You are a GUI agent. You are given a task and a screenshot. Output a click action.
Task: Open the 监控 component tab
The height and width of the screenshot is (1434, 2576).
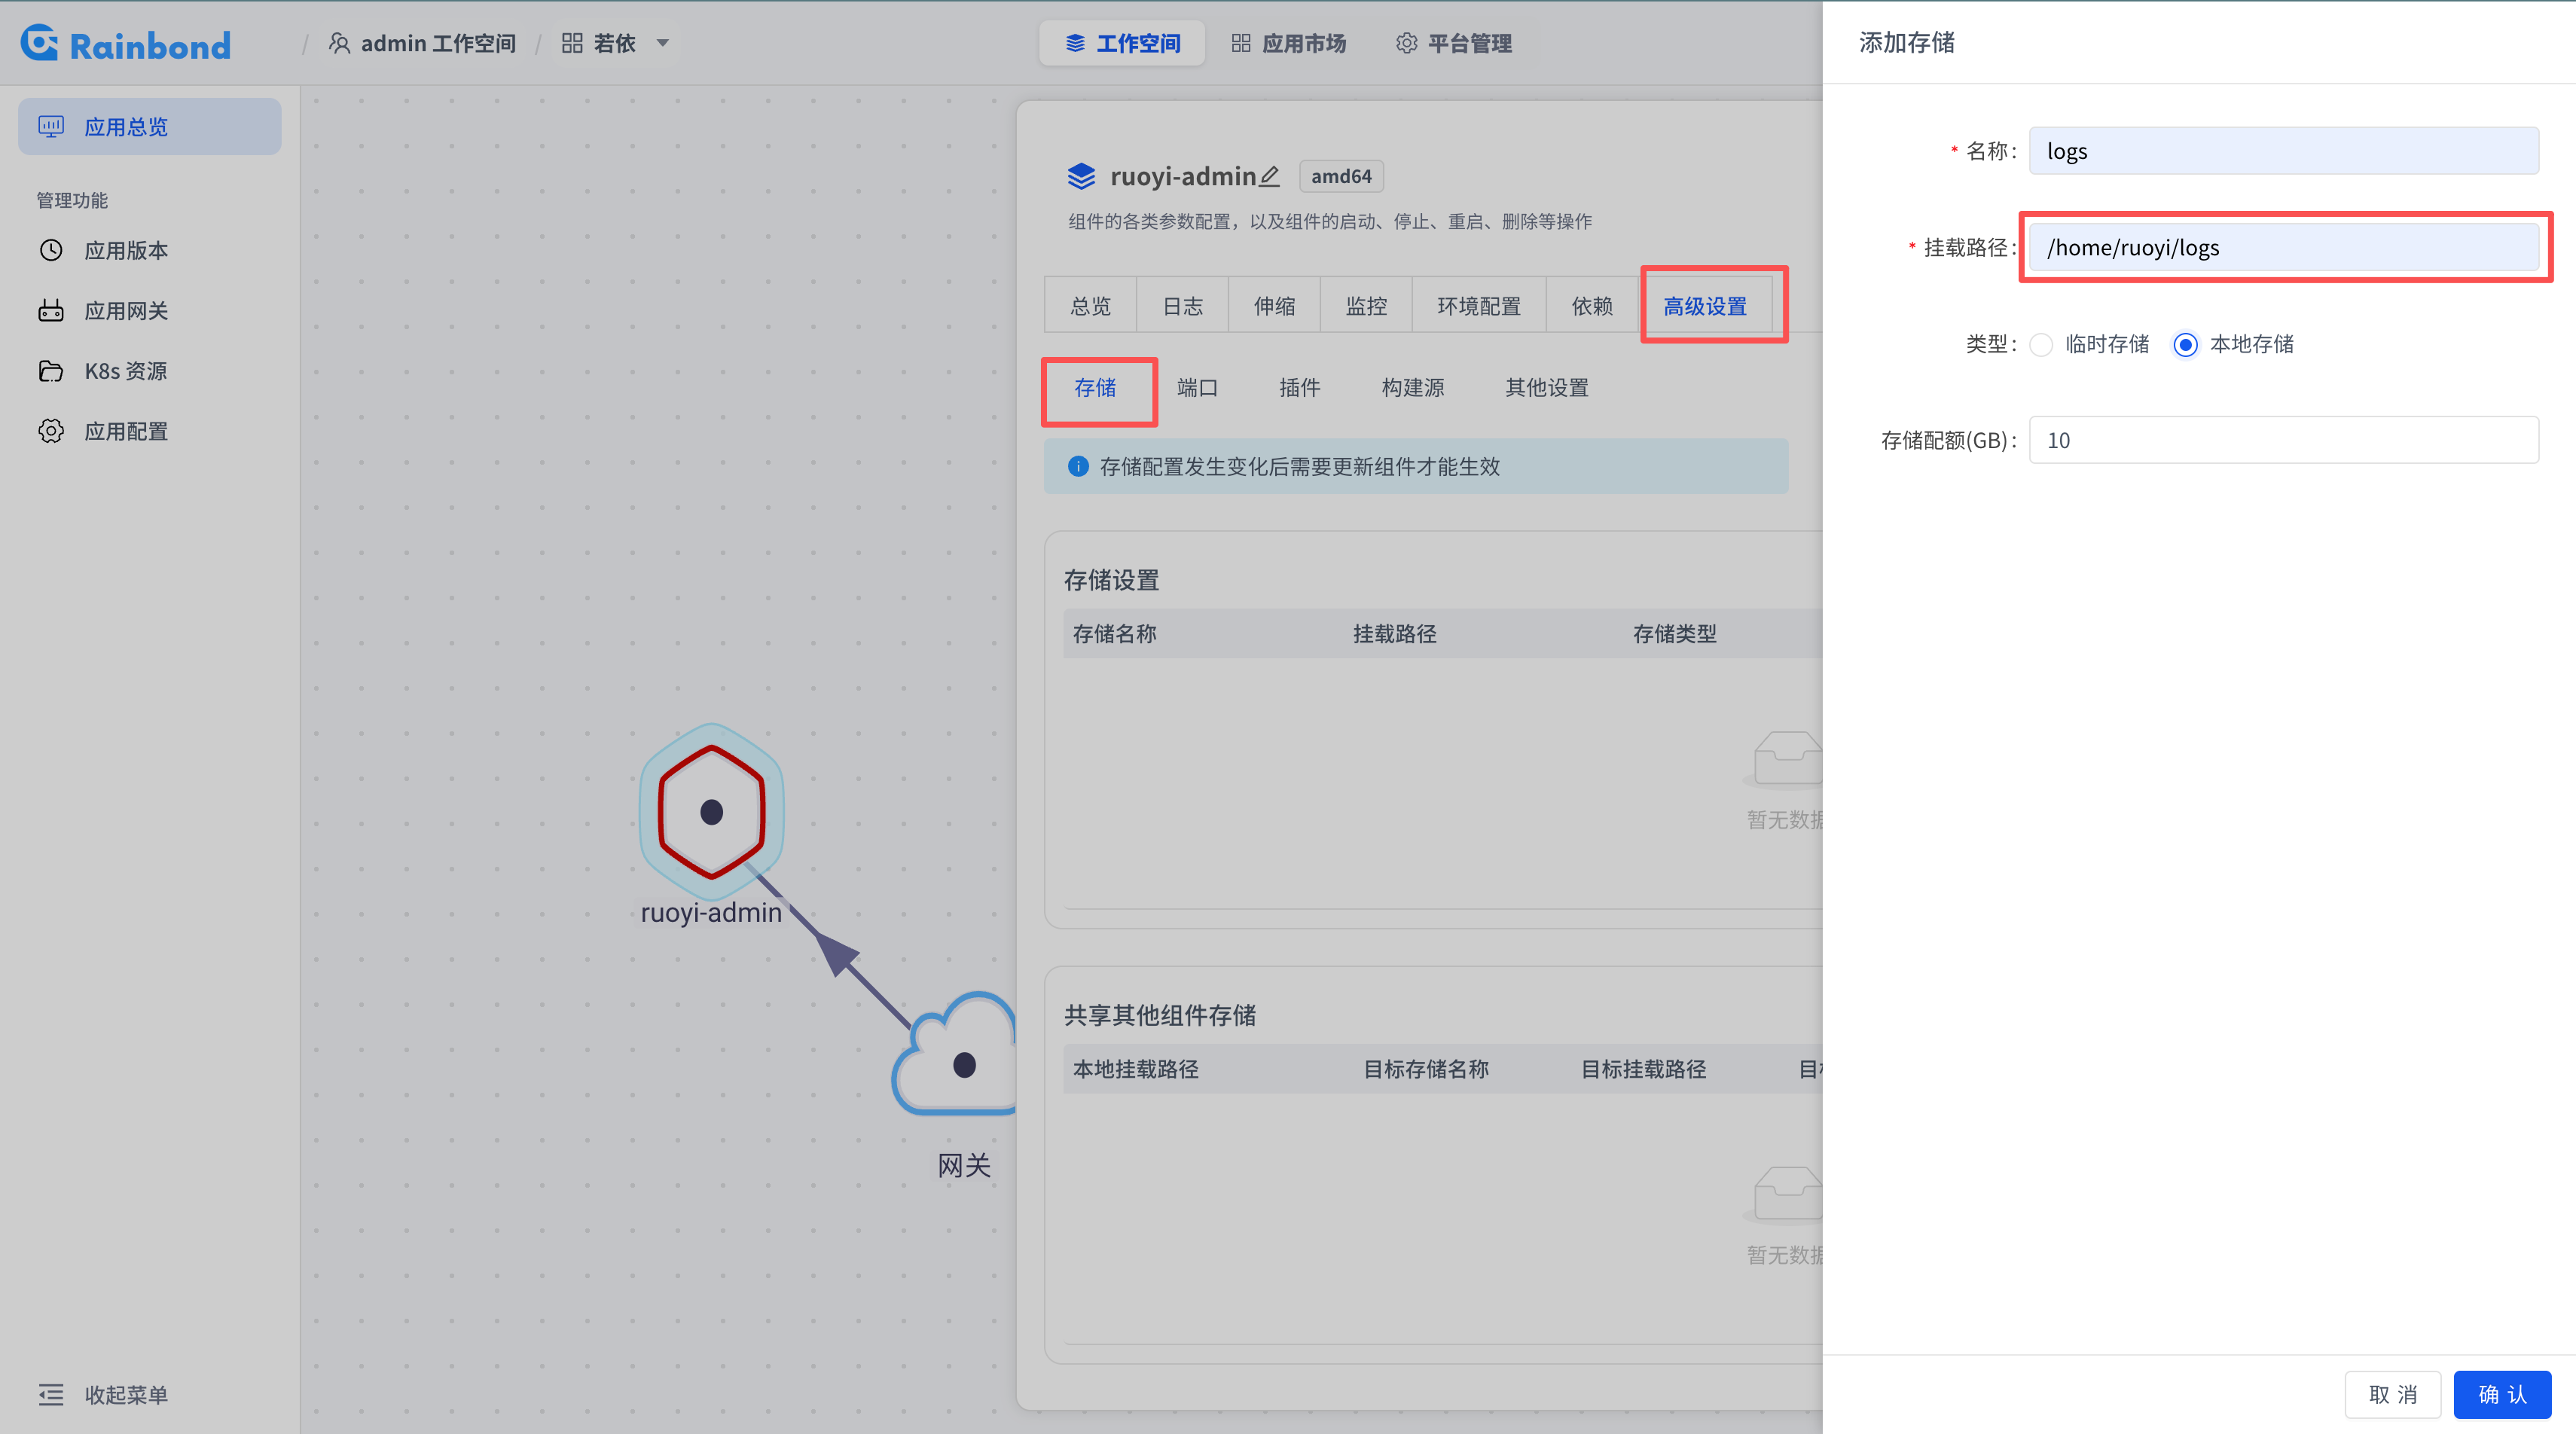click(1366, 305)
